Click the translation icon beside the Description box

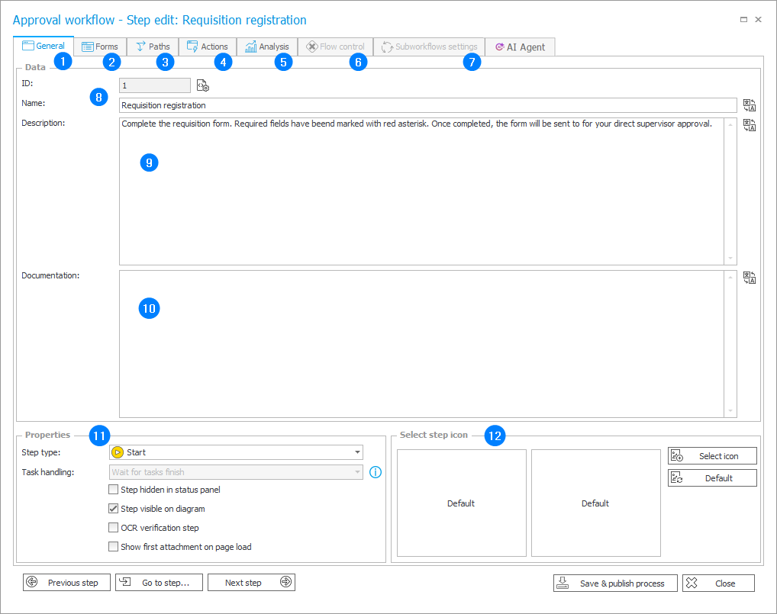point(749,124)
